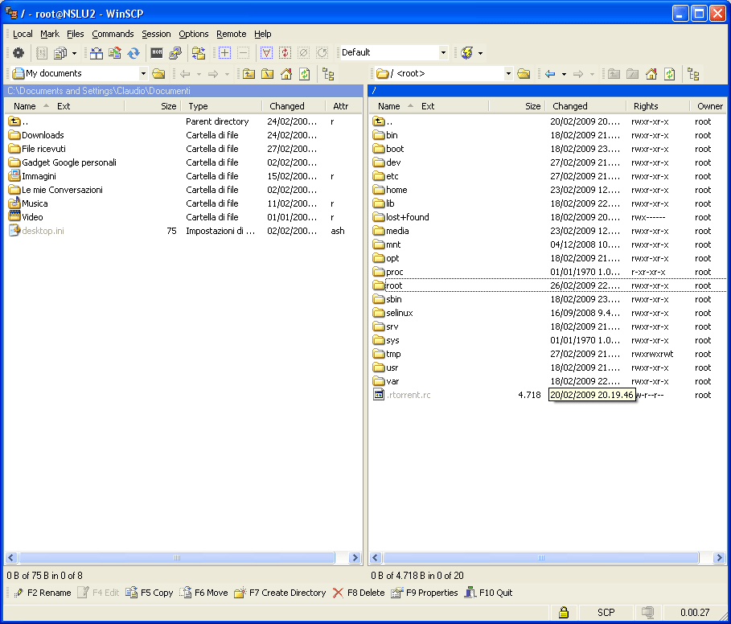Click Synchronize Browsing folders icon
731x624 pixels.
pyautogui.click(x=199, y=52)
